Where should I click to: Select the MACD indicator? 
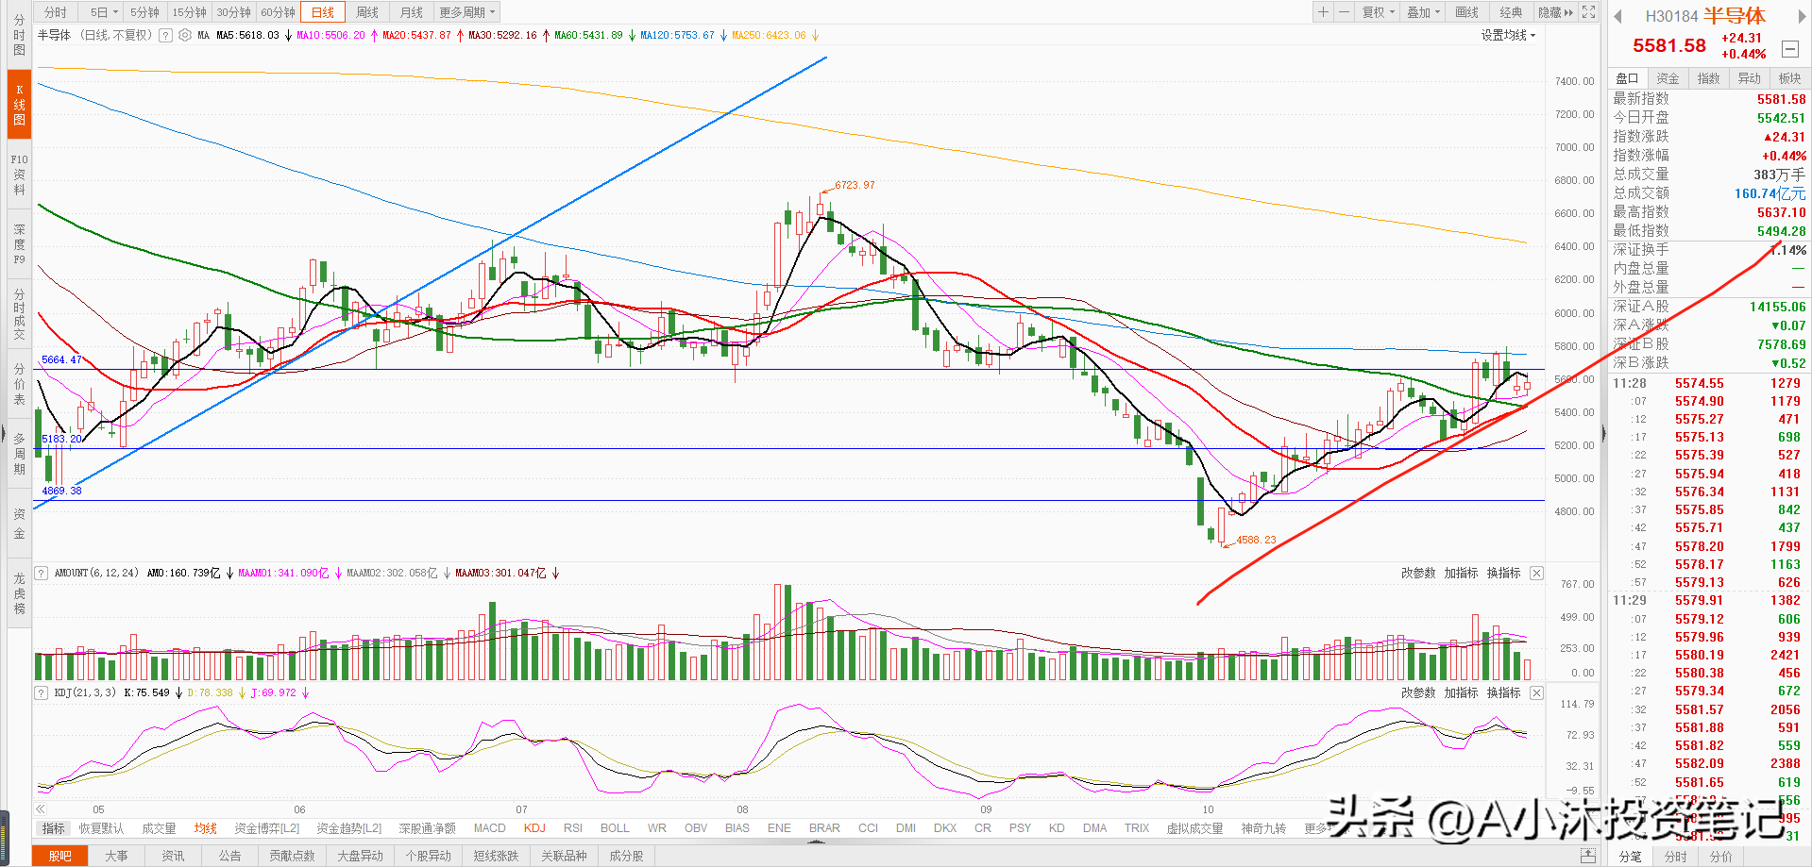[489, 828]
